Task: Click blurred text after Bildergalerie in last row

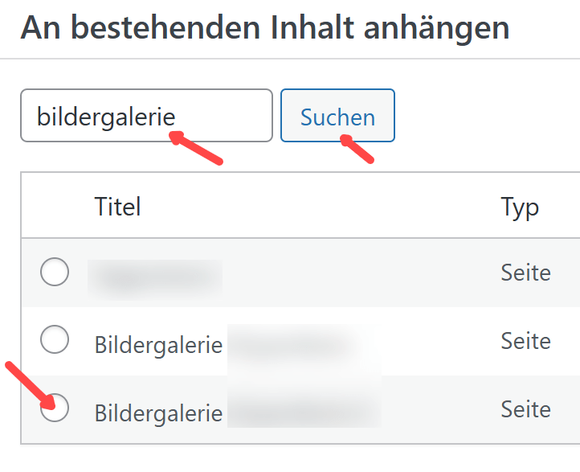Action: [305, 412]
